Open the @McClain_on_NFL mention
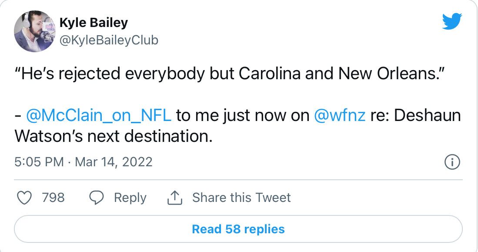This screenshot has height=252, width=478. point(99,116)
